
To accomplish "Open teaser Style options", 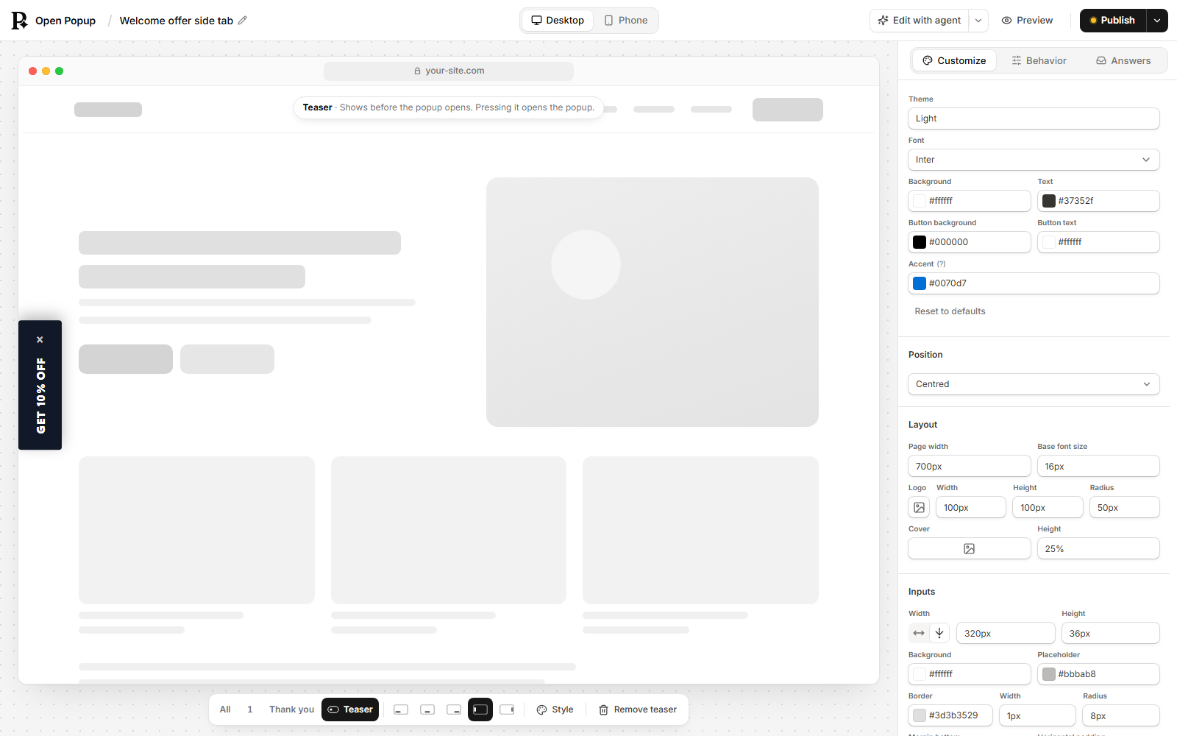I will click(555, 710).
